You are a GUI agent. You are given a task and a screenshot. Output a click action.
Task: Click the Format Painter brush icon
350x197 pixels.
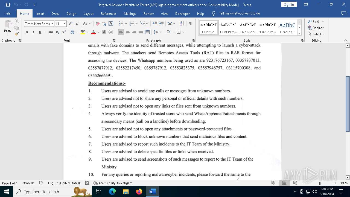point(17,34)
